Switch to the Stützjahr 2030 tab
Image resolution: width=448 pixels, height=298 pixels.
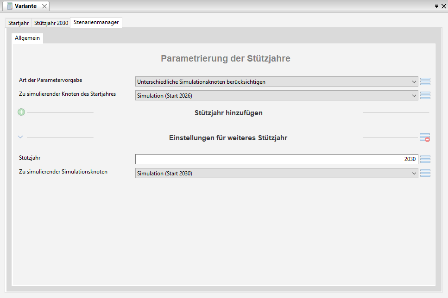(51, 23)
